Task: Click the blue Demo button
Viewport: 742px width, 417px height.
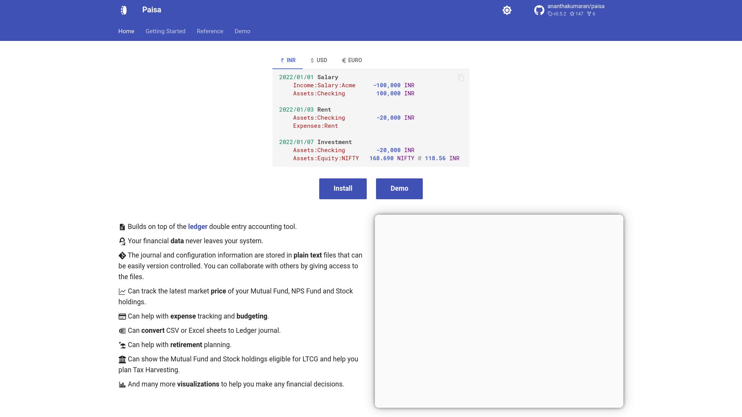Action: tap(399, 189)
